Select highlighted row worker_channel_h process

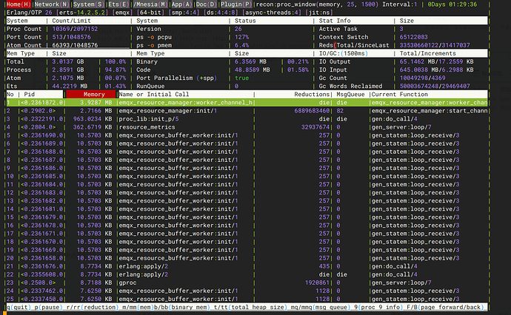247,103
